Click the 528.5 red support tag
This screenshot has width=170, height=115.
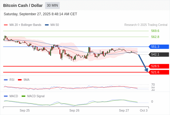coord(159,66)
